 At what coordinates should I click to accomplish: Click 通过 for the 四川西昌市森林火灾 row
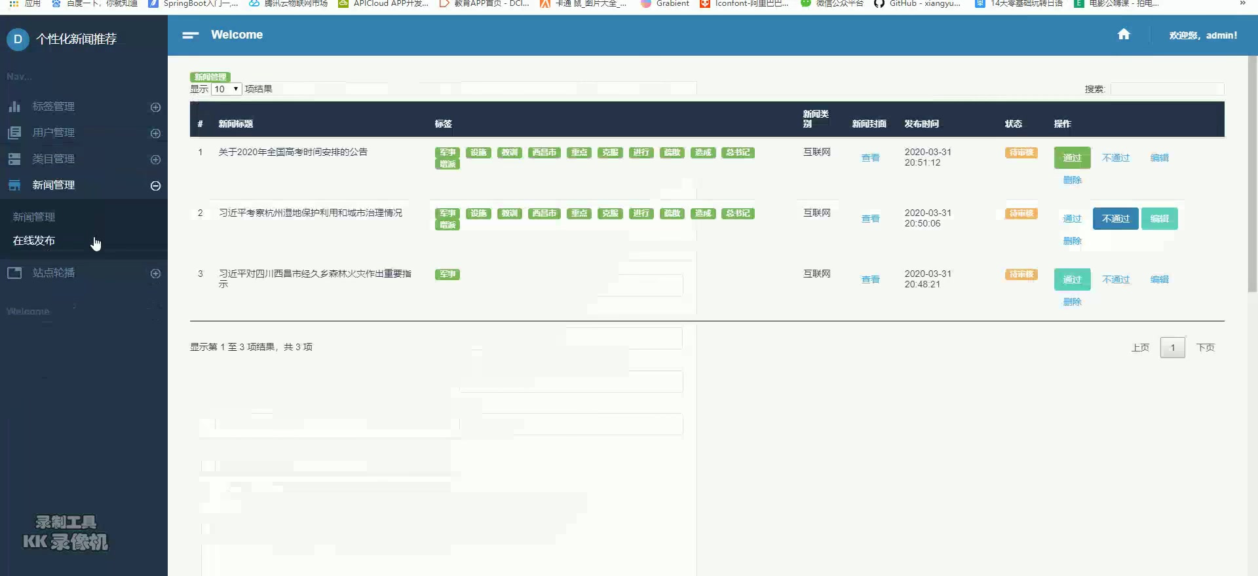point(1072,279)
